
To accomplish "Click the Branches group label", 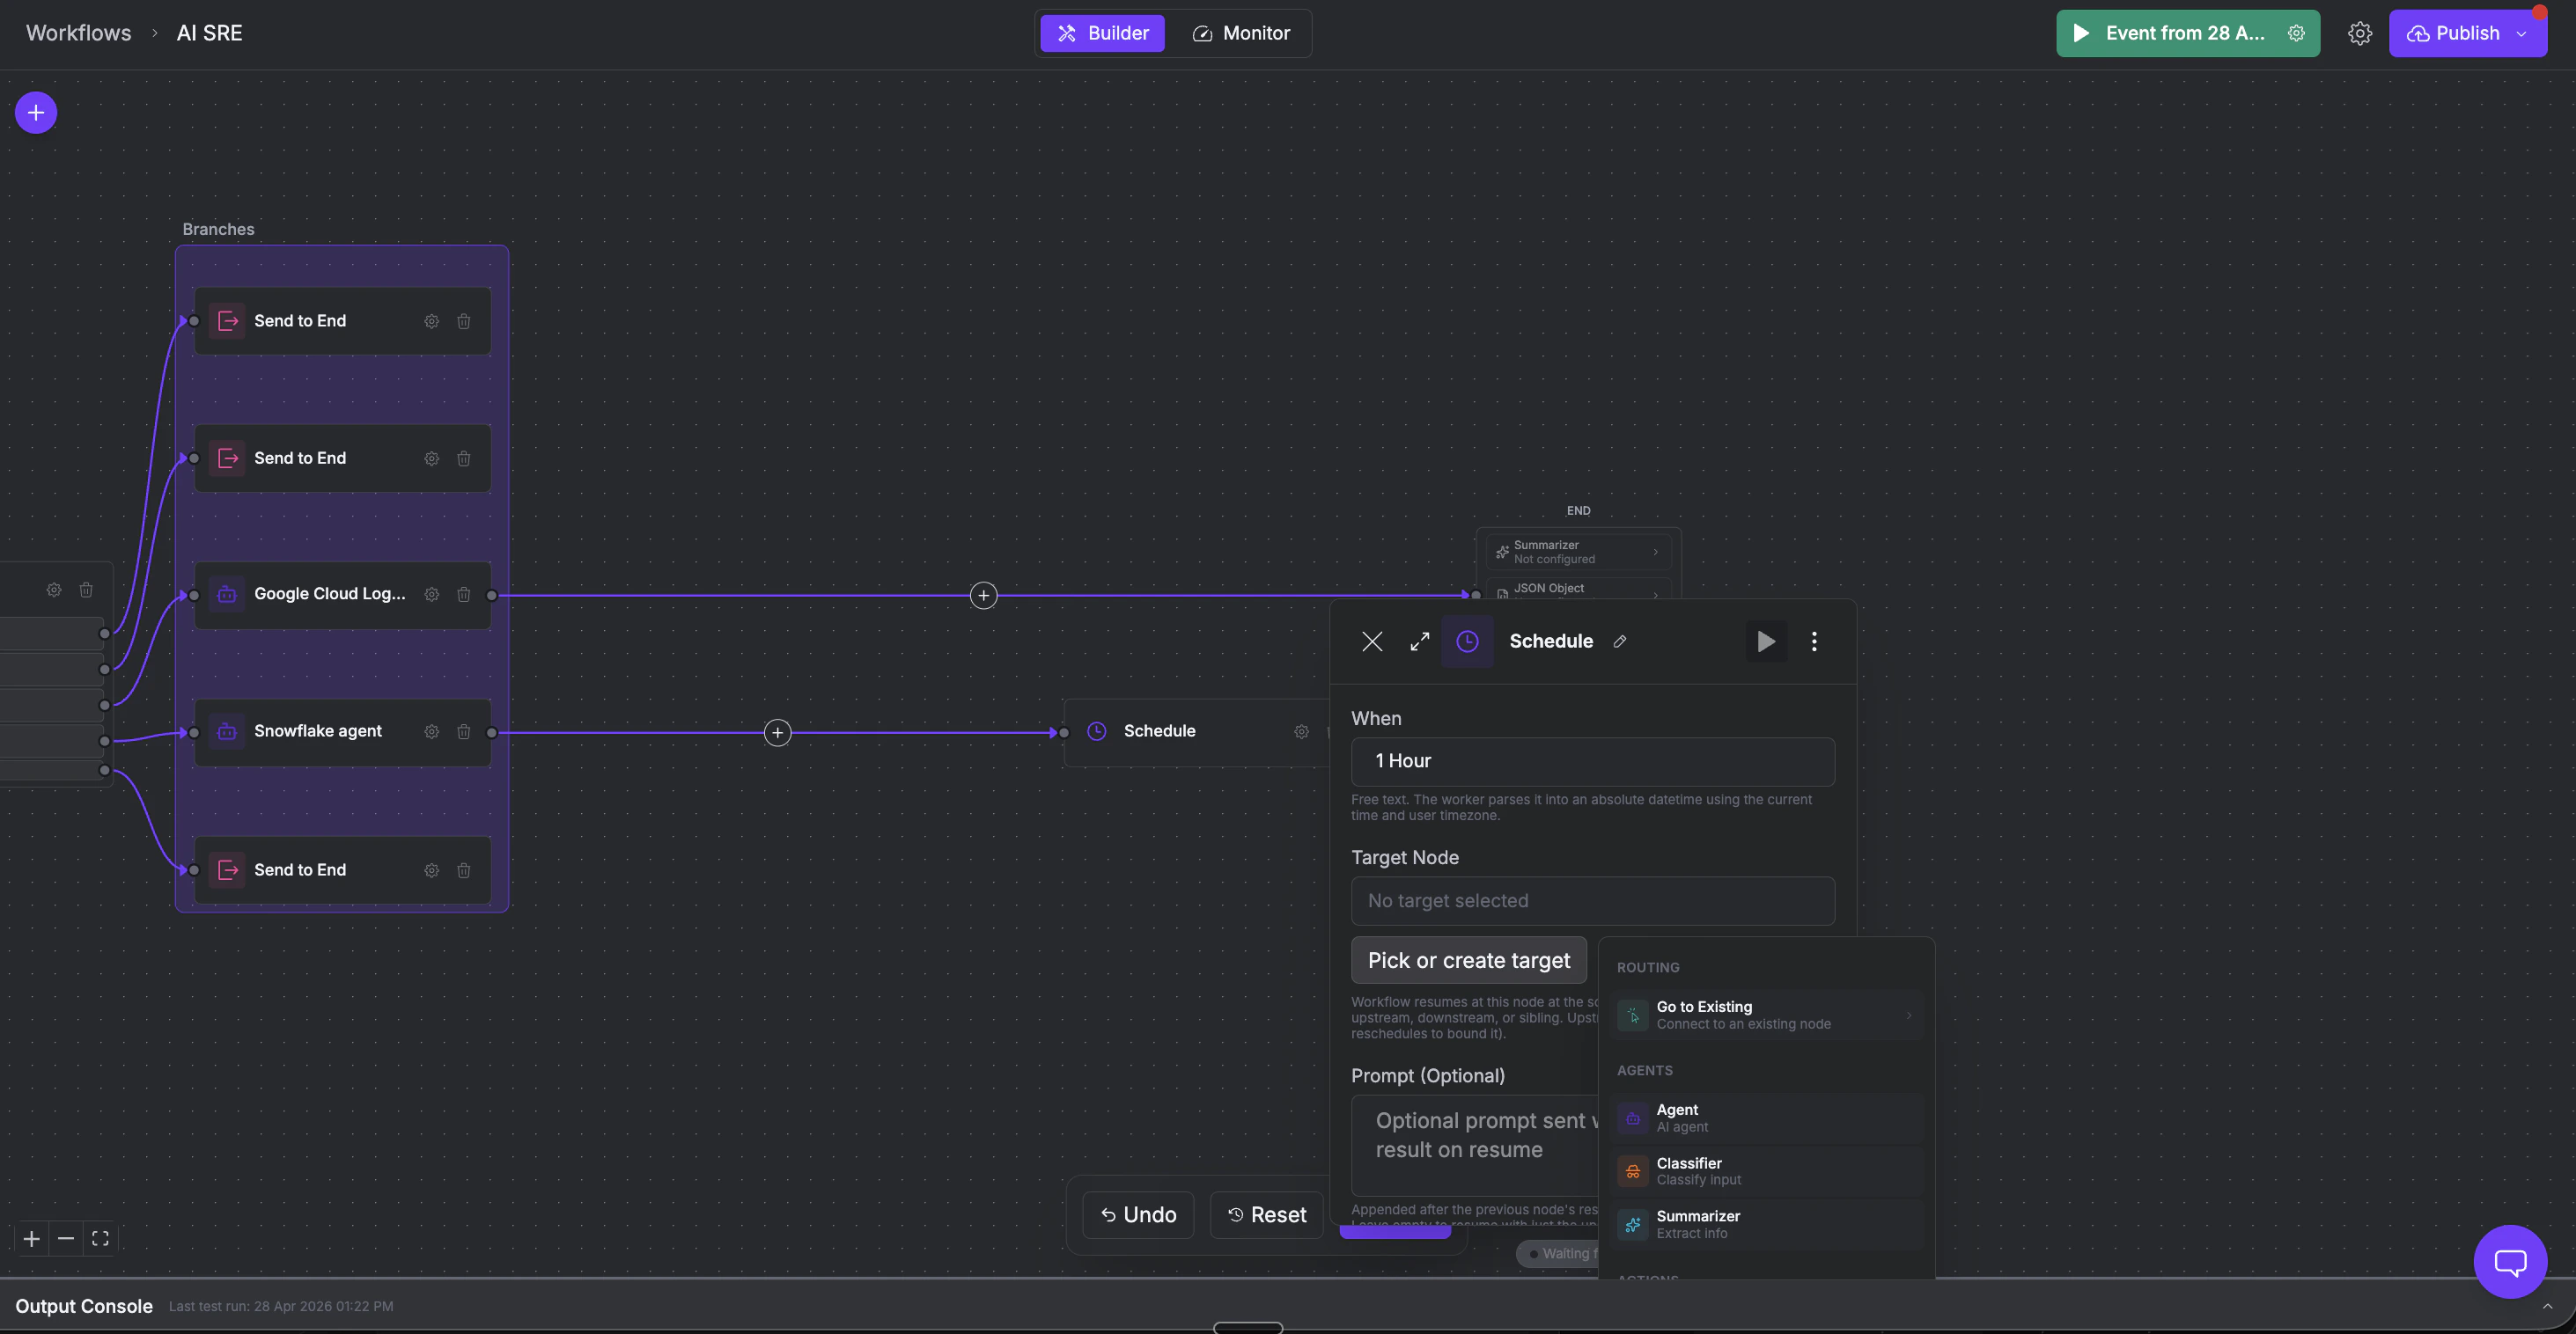I will click(x=218, y=229).
